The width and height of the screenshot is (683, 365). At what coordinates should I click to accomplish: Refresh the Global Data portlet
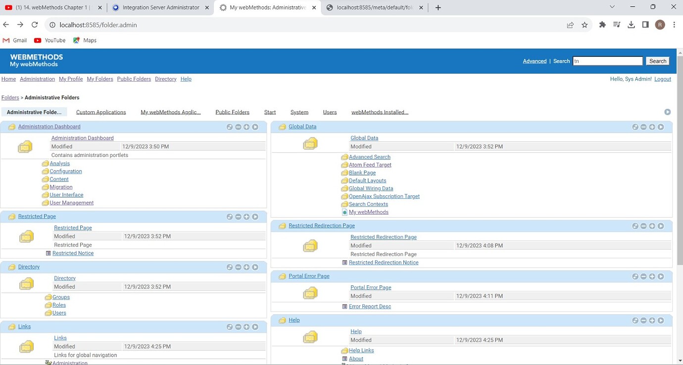(x=635, y=127)
